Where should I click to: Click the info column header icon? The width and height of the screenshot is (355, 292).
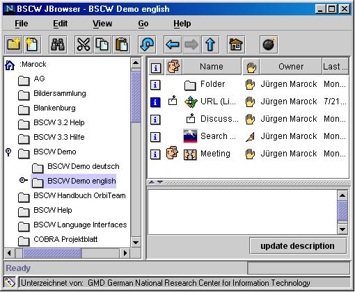[x=156, y=67]
